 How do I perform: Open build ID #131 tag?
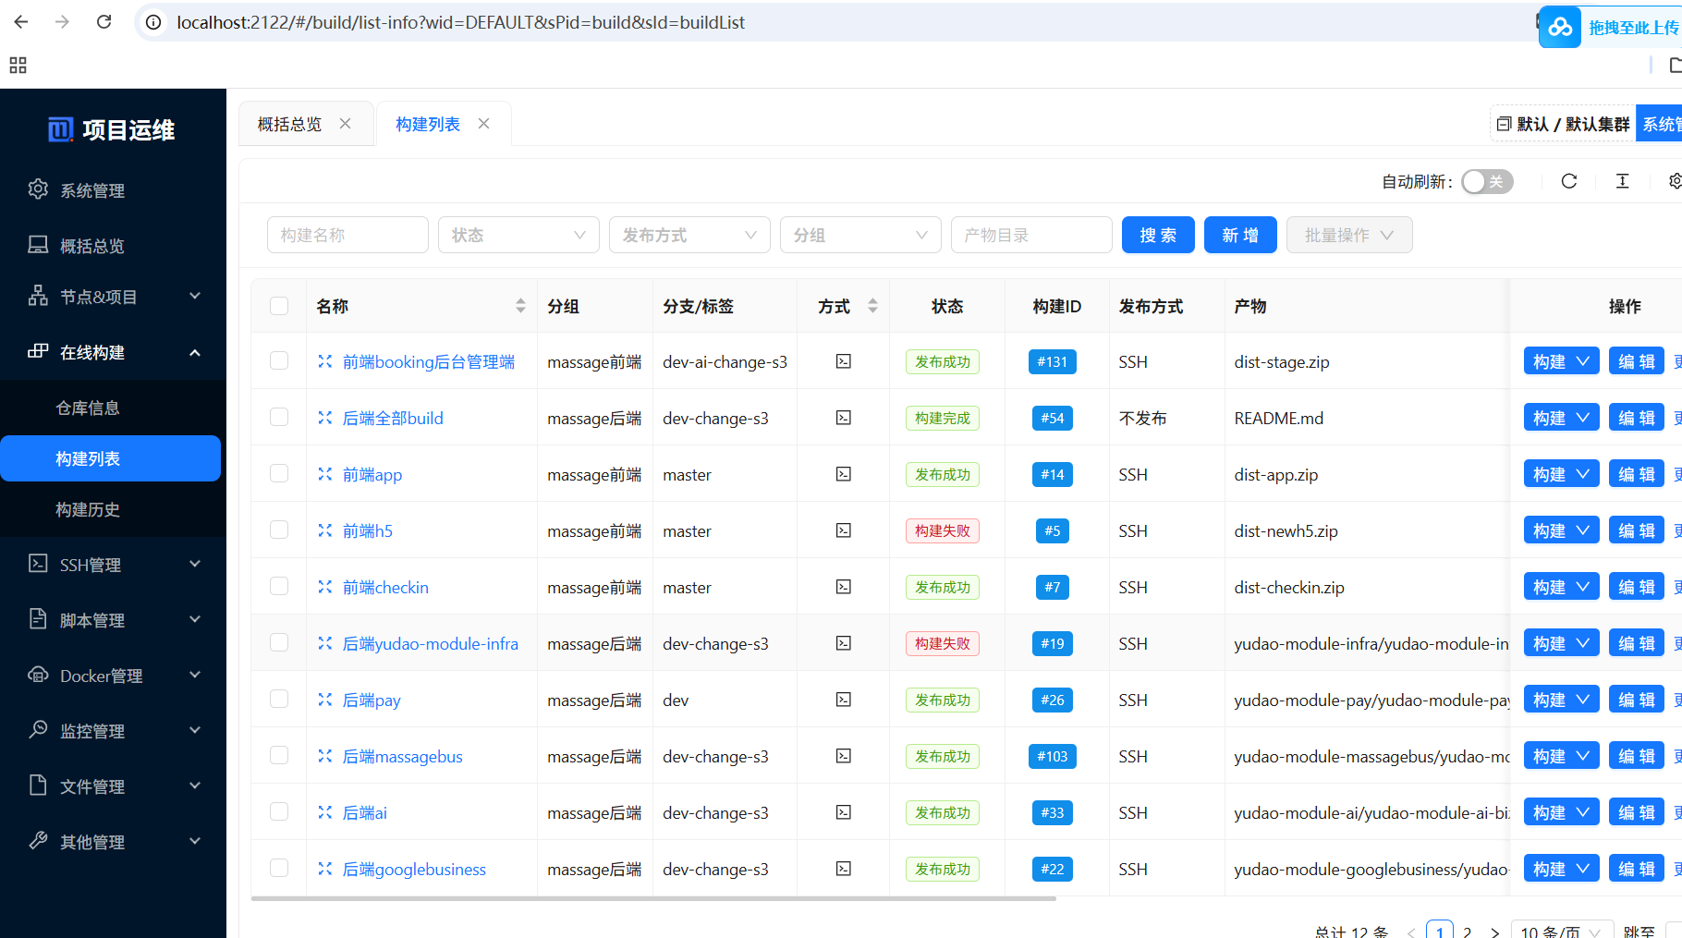[1053, 361]
